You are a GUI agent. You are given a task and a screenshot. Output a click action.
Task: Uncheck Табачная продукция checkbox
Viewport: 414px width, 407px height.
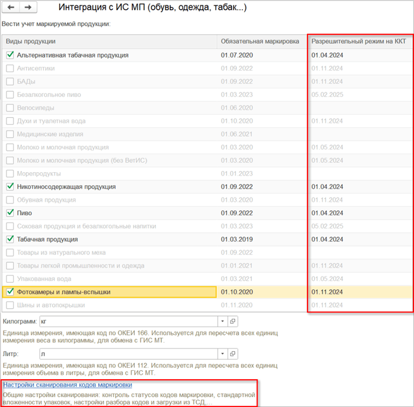[x=10, y=239]
